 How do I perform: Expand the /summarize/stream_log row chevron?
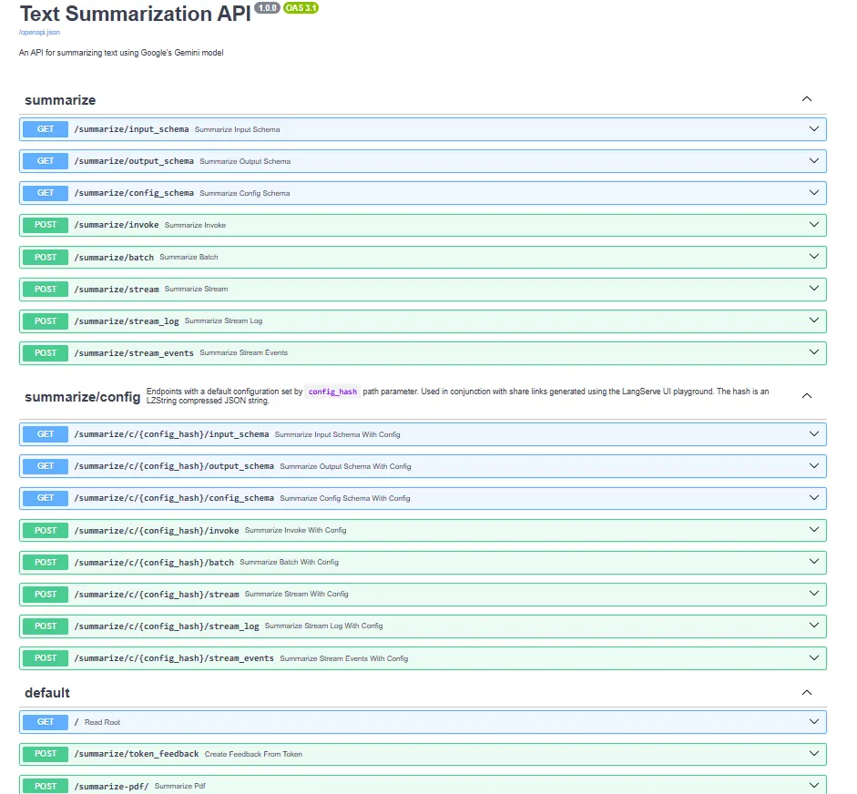pos(814,321)
